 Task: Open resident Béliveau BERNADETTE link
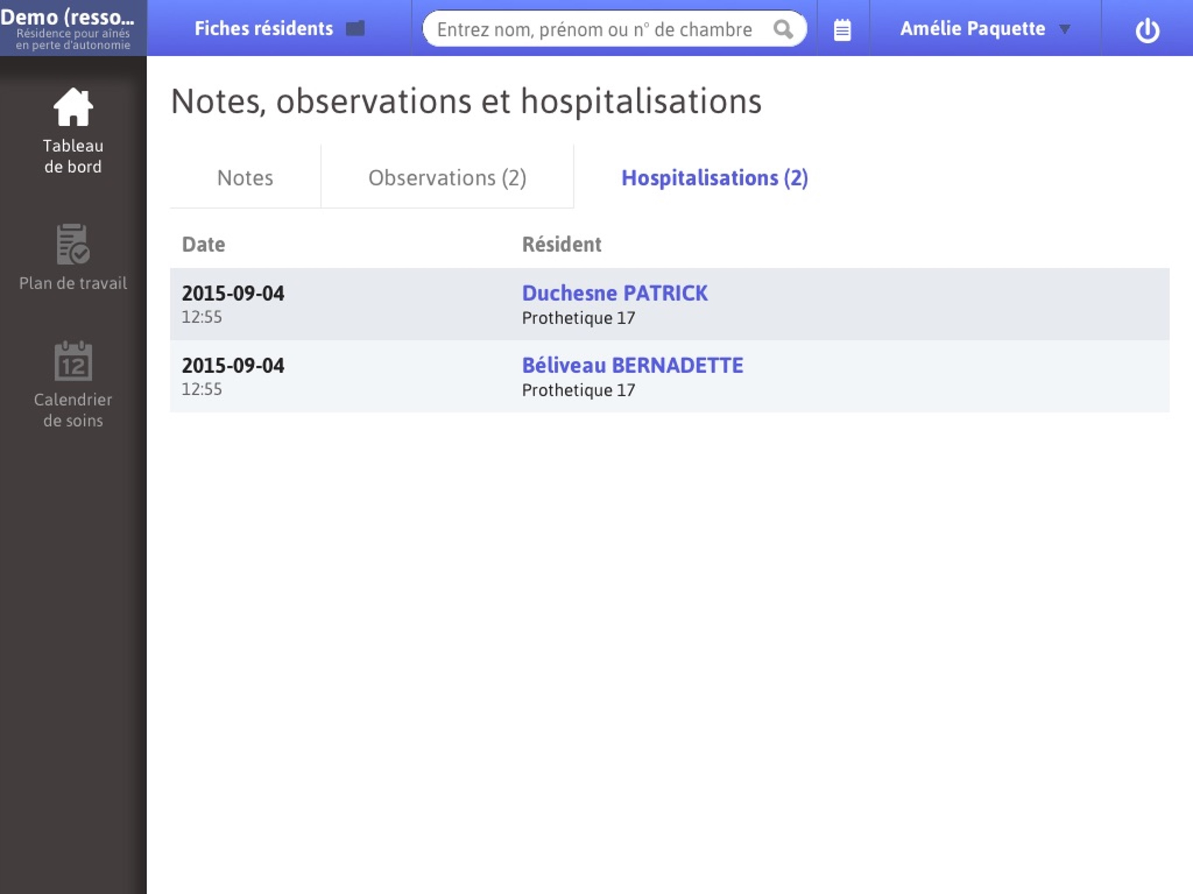coord(632,365)
